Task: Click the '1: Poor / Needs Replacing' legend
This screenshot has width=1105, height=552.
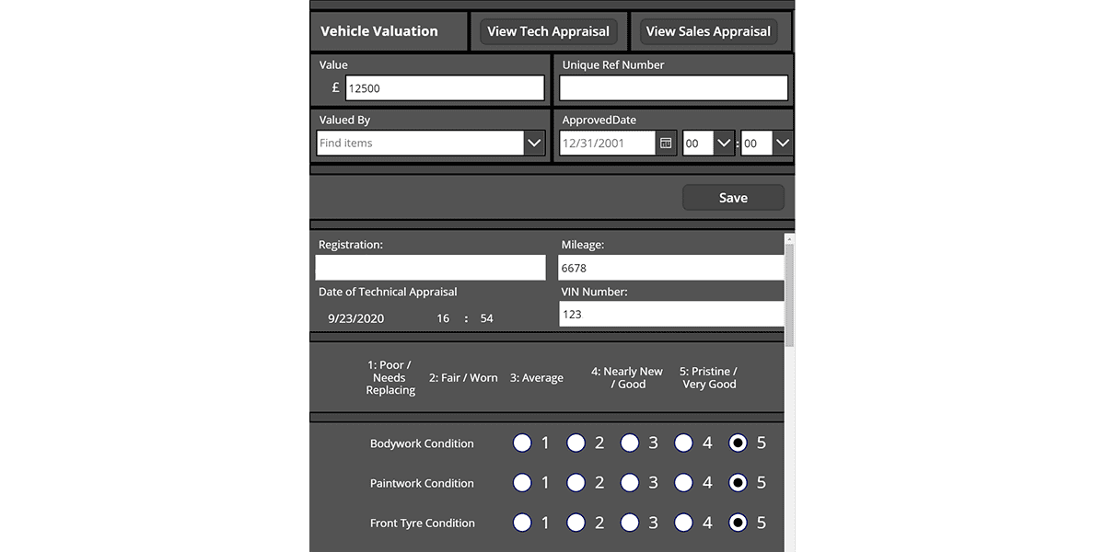Action: coord(390,378)
